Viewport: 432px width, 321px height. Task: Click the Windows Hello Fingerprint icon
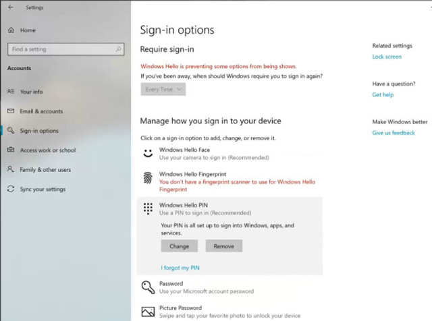tap(148, 177)
